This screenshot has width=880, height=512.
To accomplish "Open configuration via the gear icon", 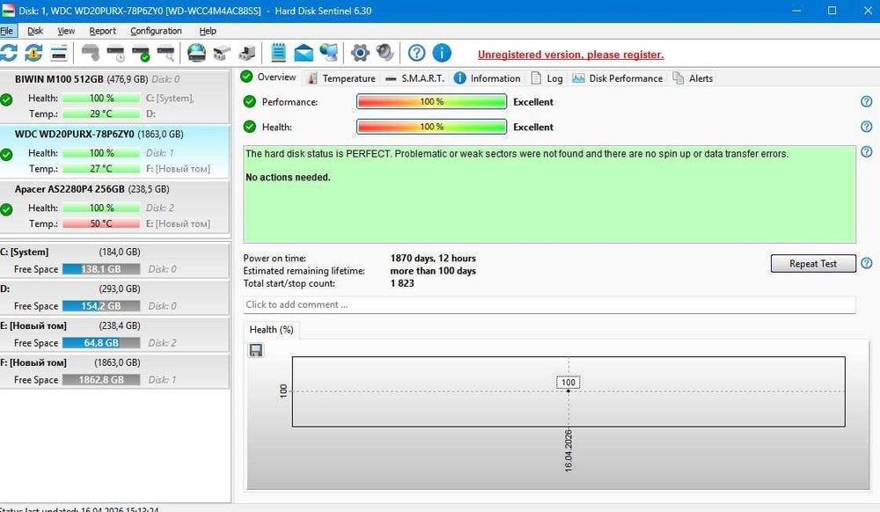I will 360,54.
